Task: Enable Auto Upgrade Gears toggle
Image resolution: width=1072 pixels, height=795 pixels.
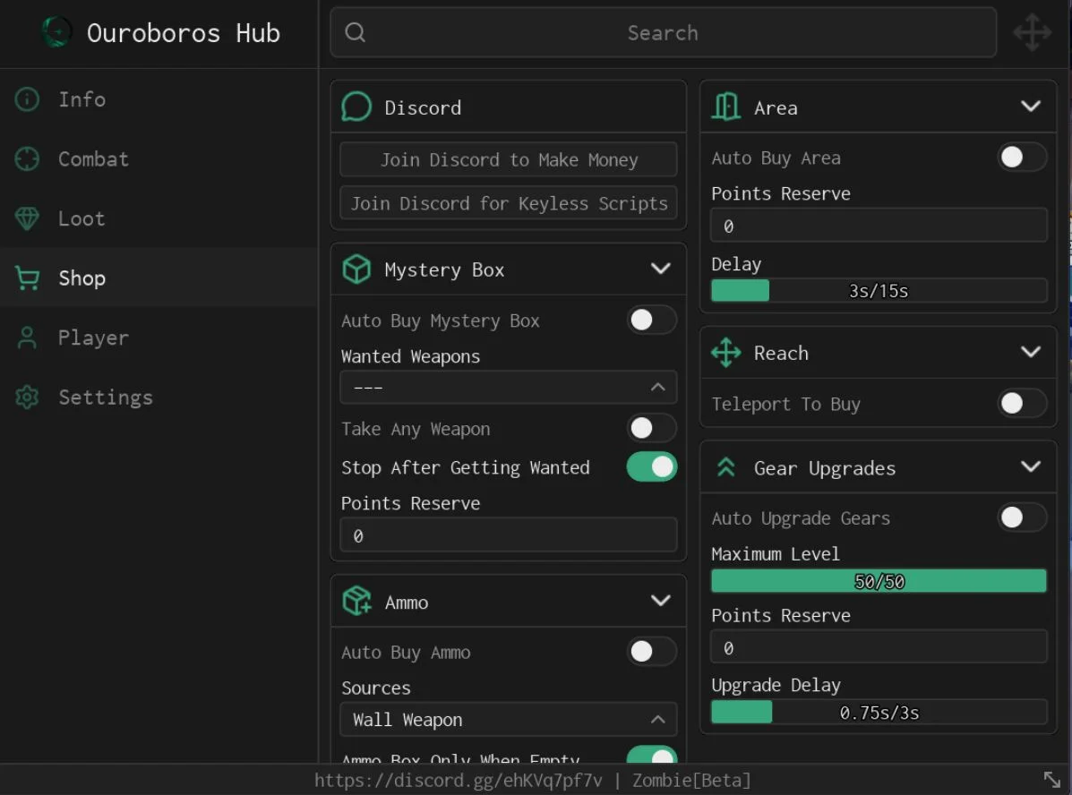Action: [x=1022, y=517]
